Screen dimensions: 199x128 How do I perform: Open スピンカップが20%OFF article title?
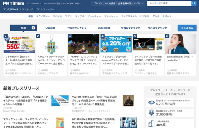(116, 60)
